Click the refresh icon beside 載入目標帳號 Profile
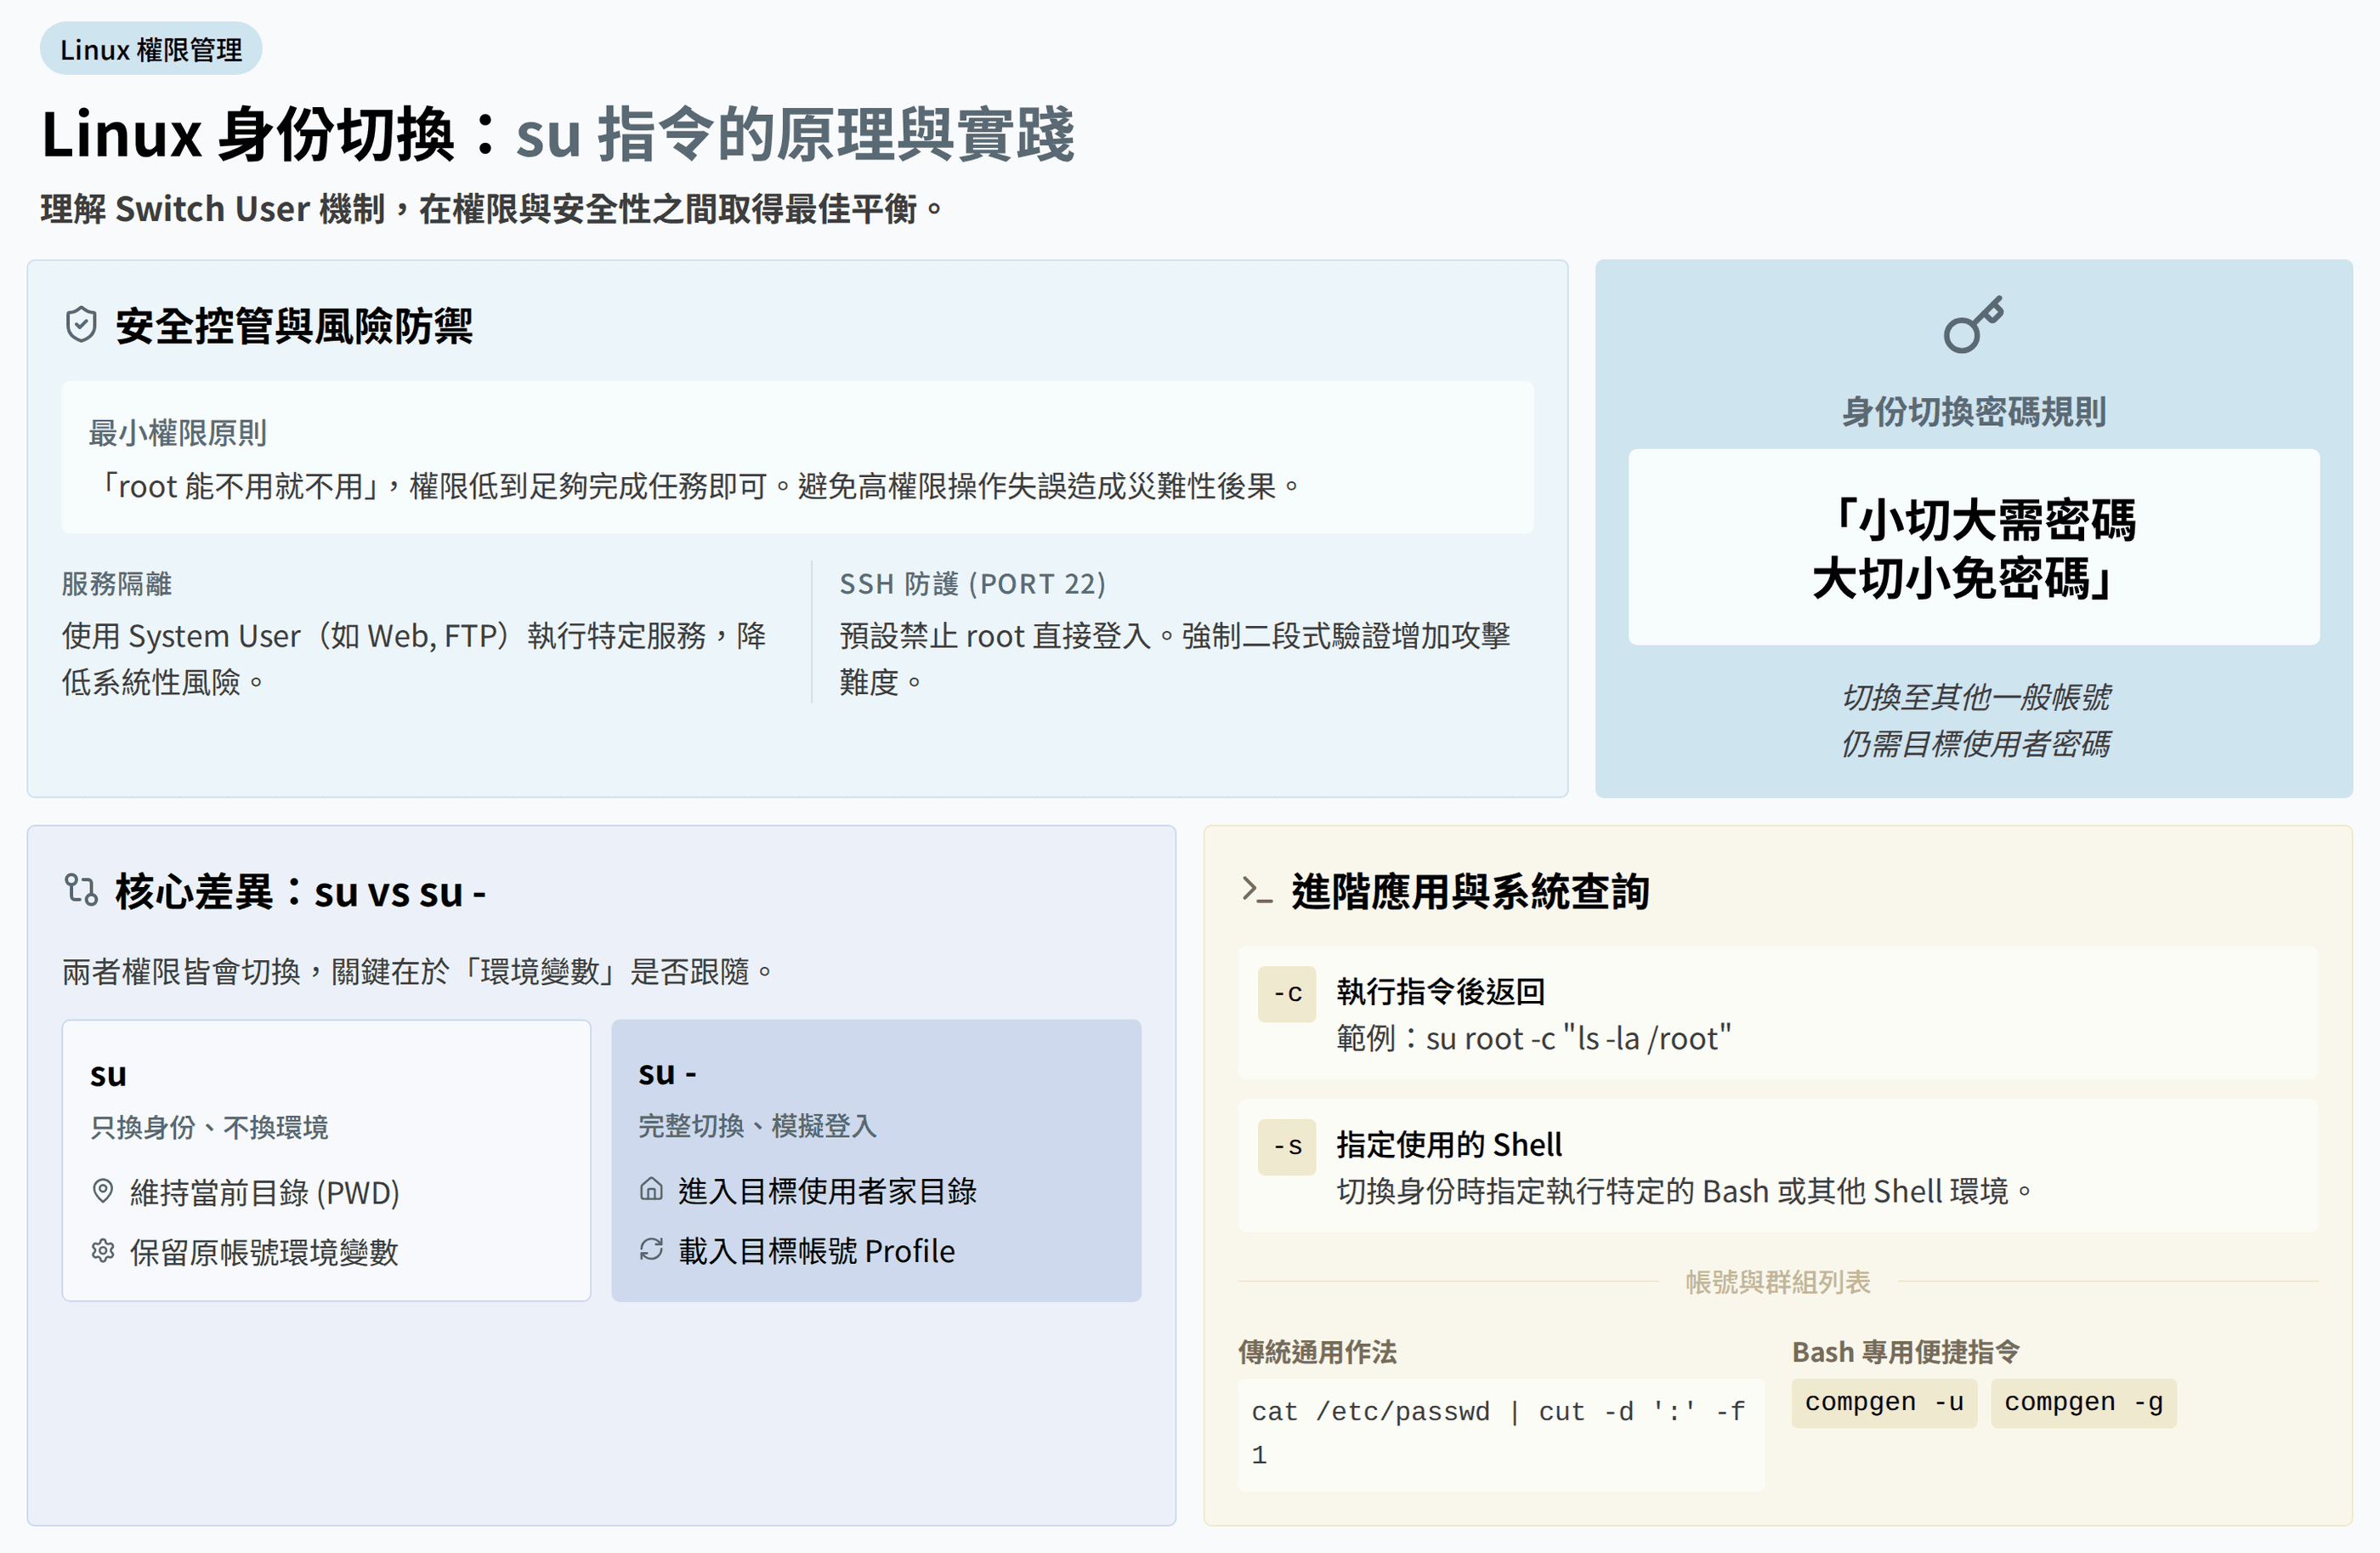Viewport: 2380px width, 1553px height. coord(651,1249)
